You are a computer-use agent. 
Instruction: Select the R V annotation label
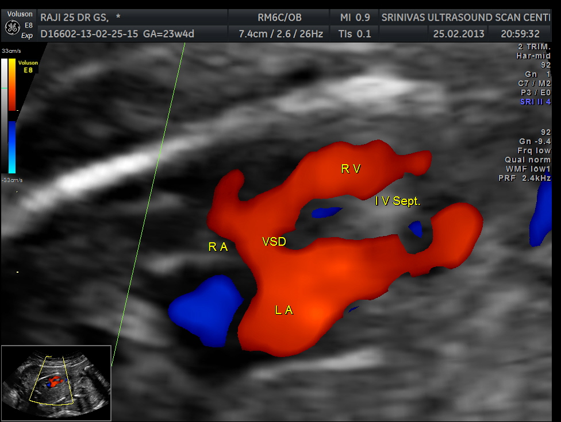pyautogui.click(x=351, y=168)
